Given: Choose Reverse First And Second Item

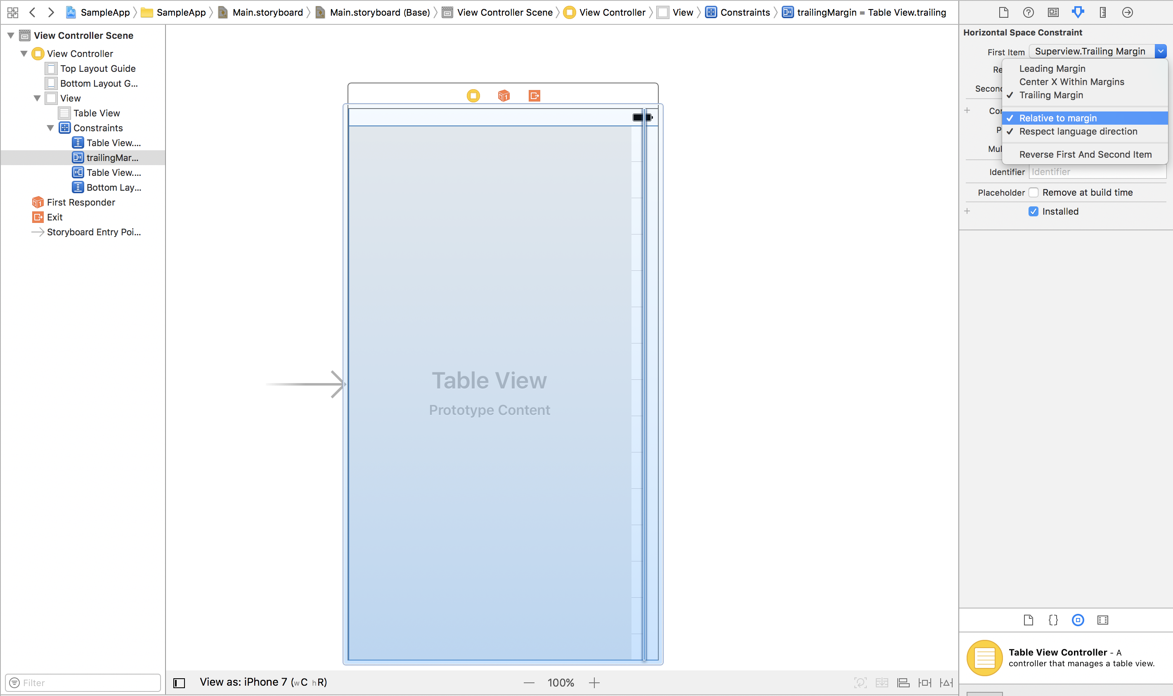Looking at the screenshot, I should click(x=1085, y=154).
